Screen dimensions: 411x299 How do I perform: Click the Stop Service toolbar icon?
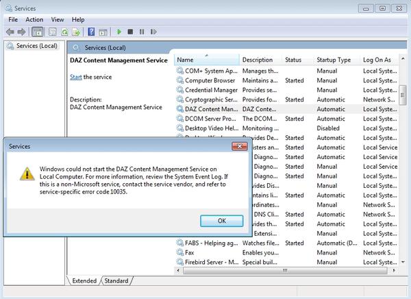pyautogui.click(x=130, y=32)
